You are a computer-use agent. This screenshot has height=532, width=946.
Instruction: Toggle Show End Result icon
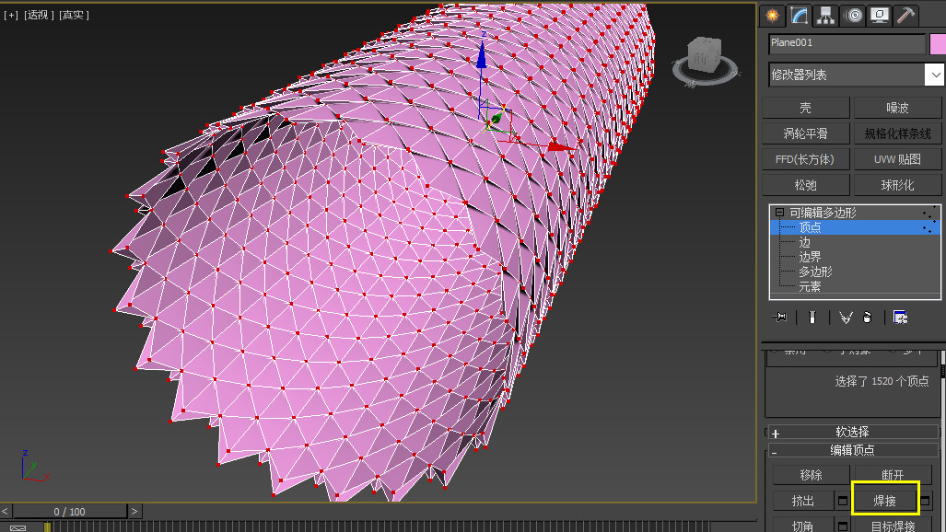click(812, 318)
